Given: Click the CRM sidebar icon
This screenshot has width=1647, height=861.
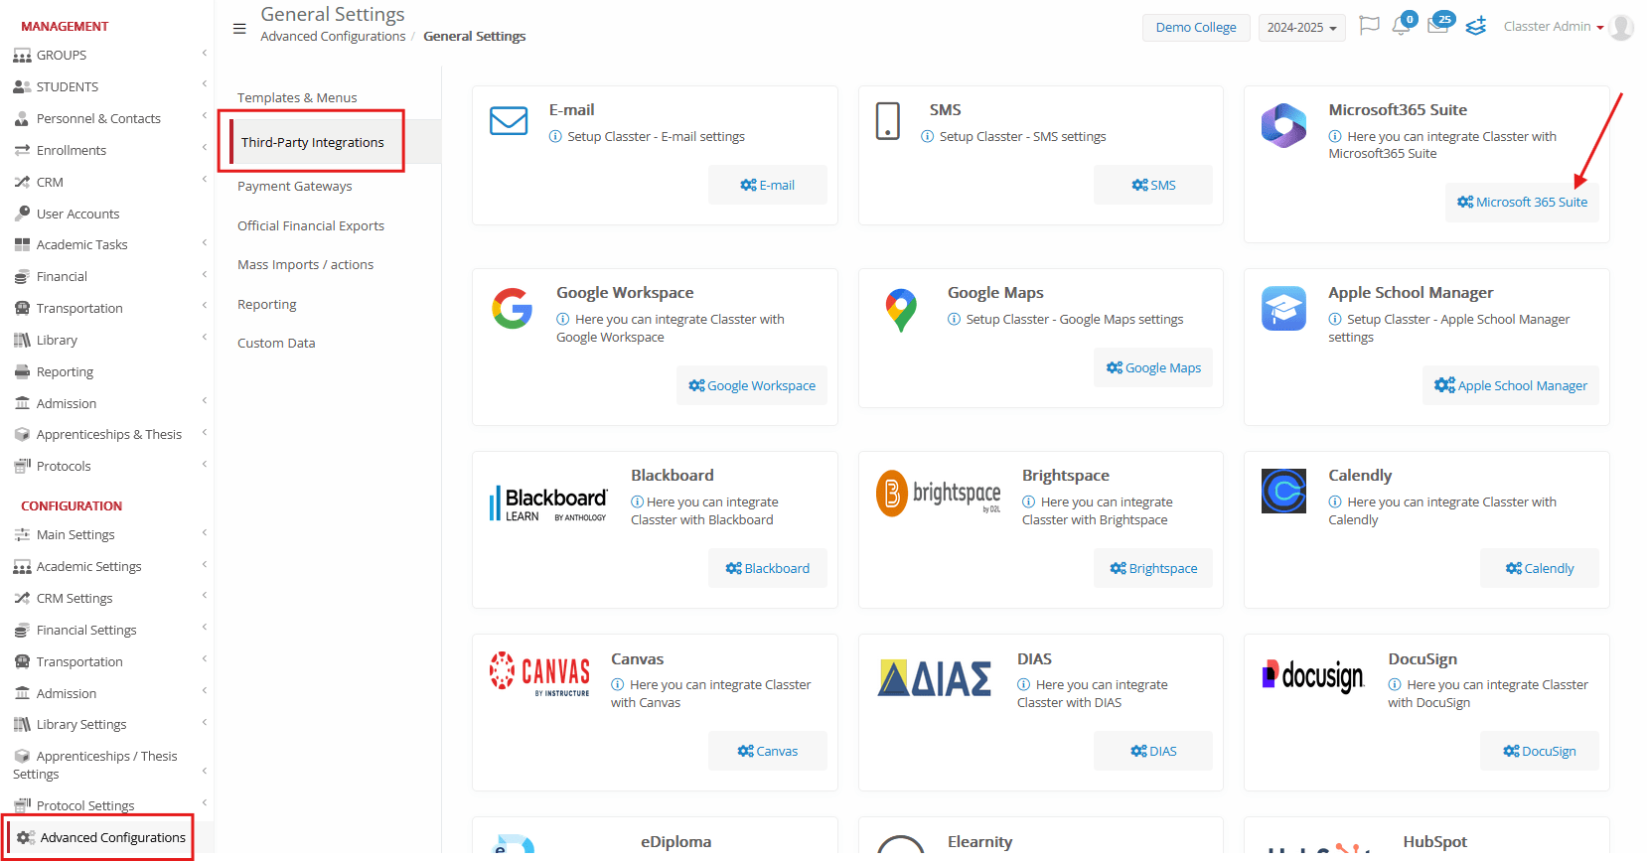Looking at the screenshot, I should point(22,182).
